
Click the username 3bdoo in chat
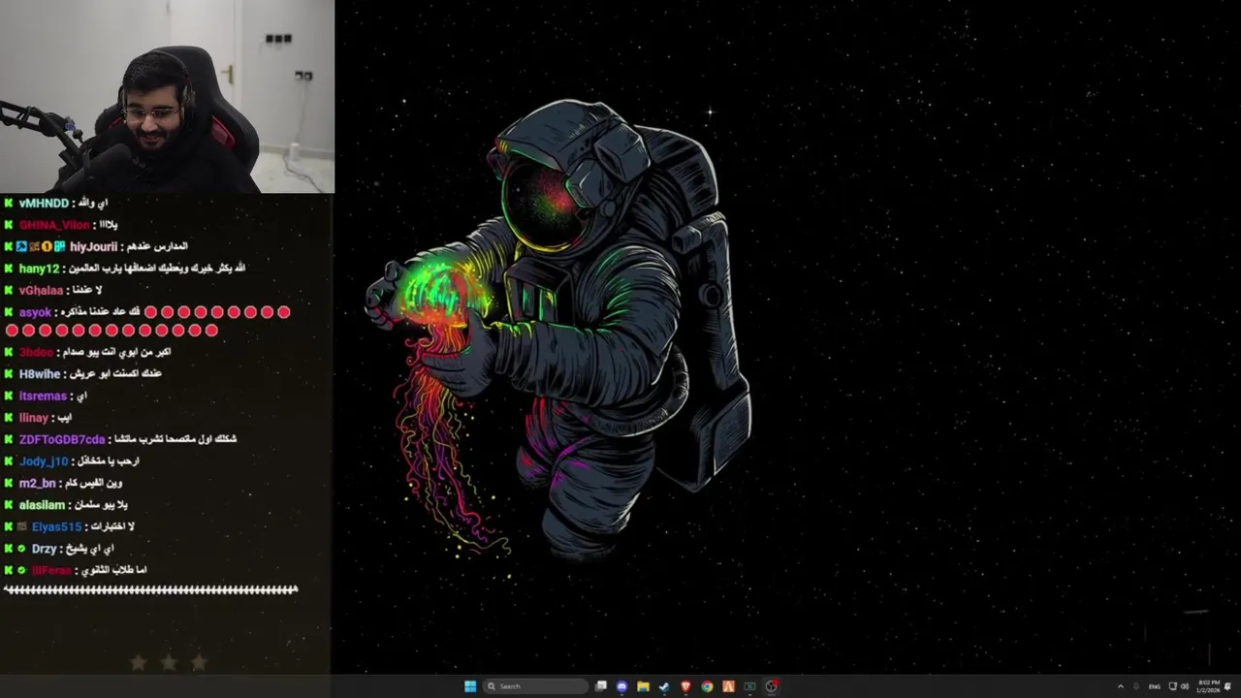(x=36, y=353)
